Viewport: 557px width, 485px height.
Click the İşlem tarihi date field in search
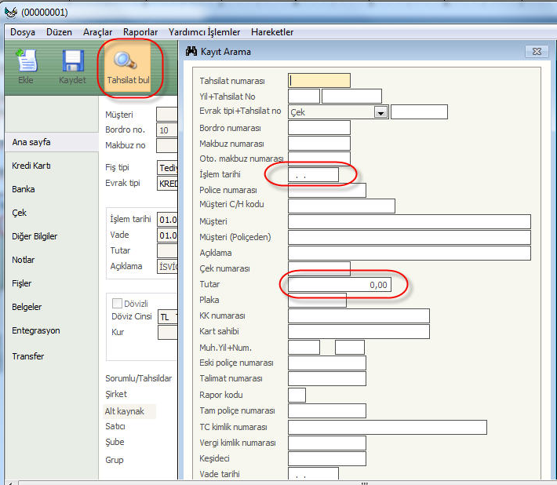[x=313, y=175]
